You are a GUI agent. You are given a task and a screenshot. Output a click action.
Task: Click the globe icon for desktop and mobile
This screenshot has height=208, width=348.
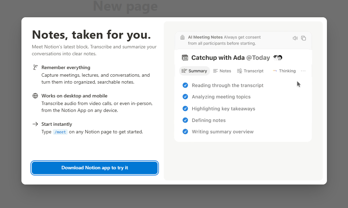(x=35, y=96)
